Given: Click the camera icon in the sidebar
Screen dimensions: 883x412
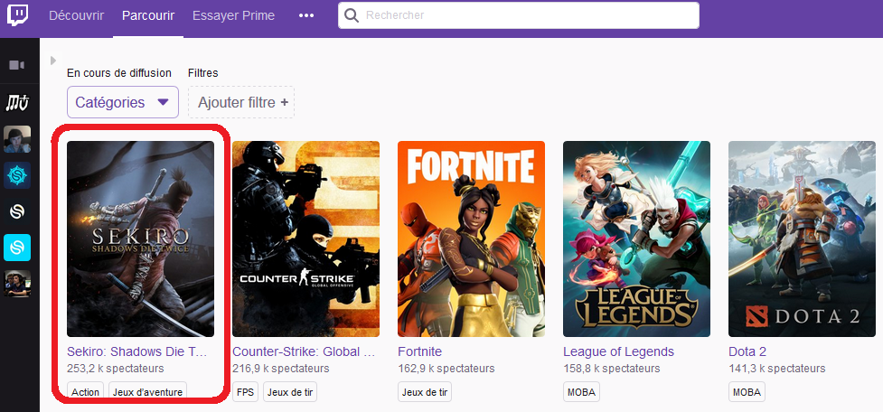Looking at the screenshot, I should 18,65.
